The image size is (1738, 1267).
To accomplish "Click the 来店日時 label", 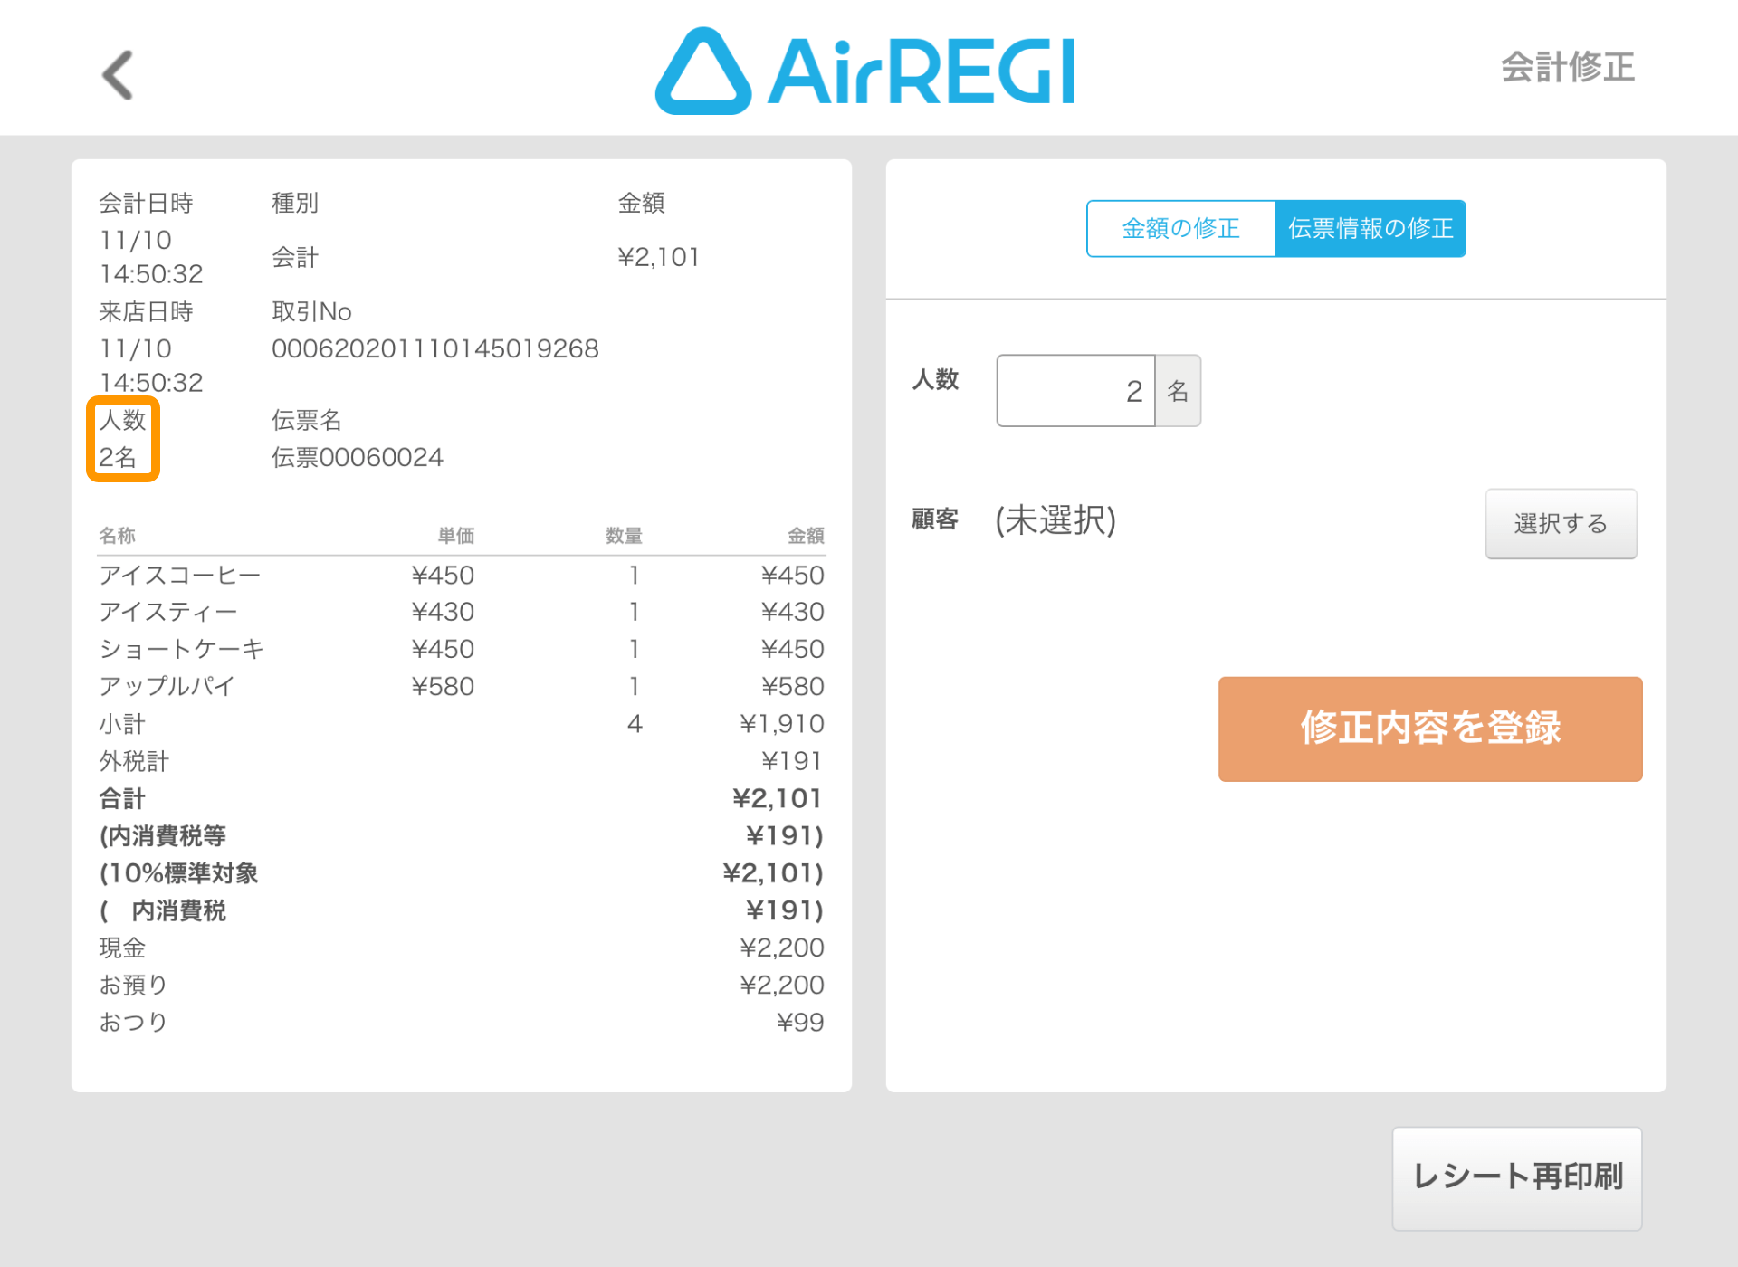I will click(146, 311).
